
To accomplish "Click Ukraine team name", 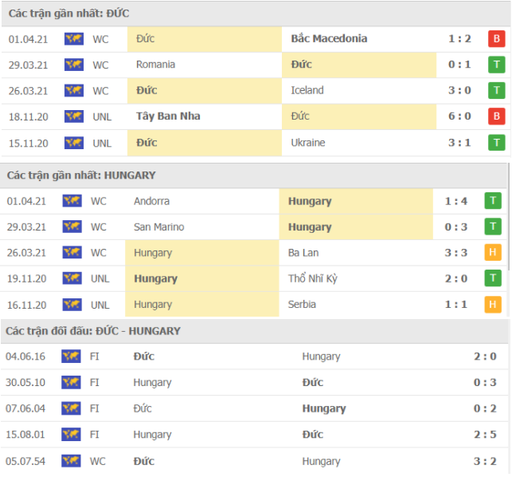I will tap(308, 143).
